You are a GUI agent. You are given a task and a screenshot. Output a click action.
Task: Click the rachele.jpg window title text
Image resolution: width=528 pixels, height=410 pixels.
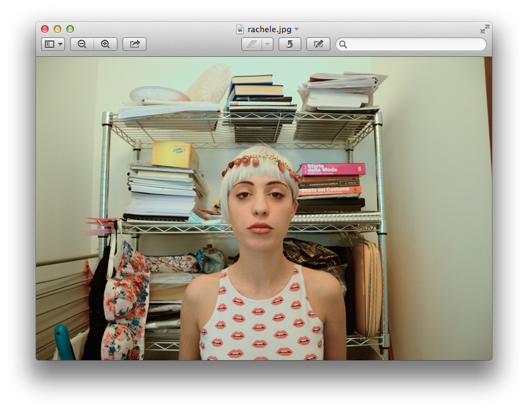270,29
